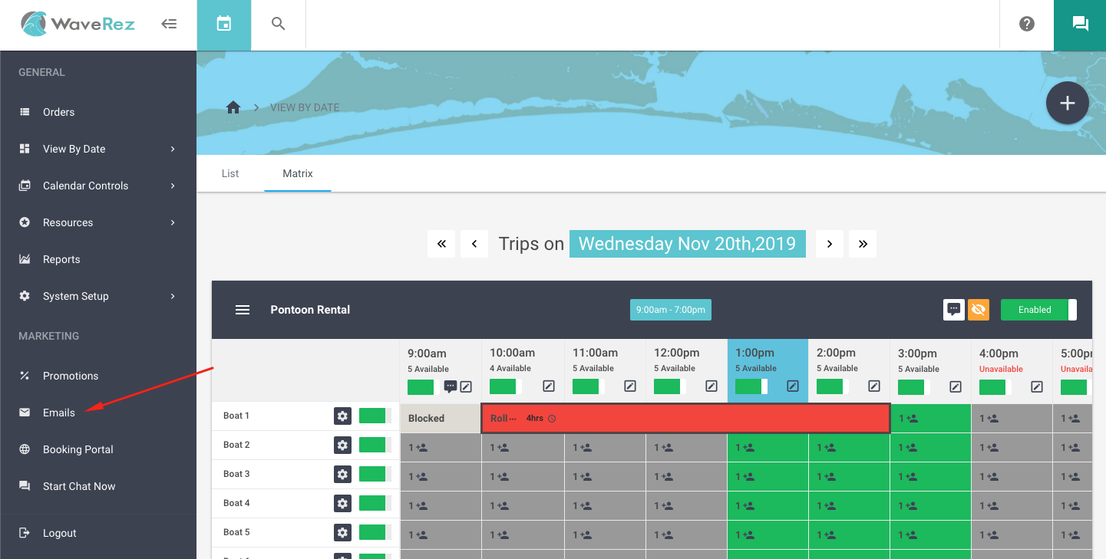Viewport: 1106px width, 559px height.
Task: Open the red Roll 4hrs booking block
Action: pos(685,419)
